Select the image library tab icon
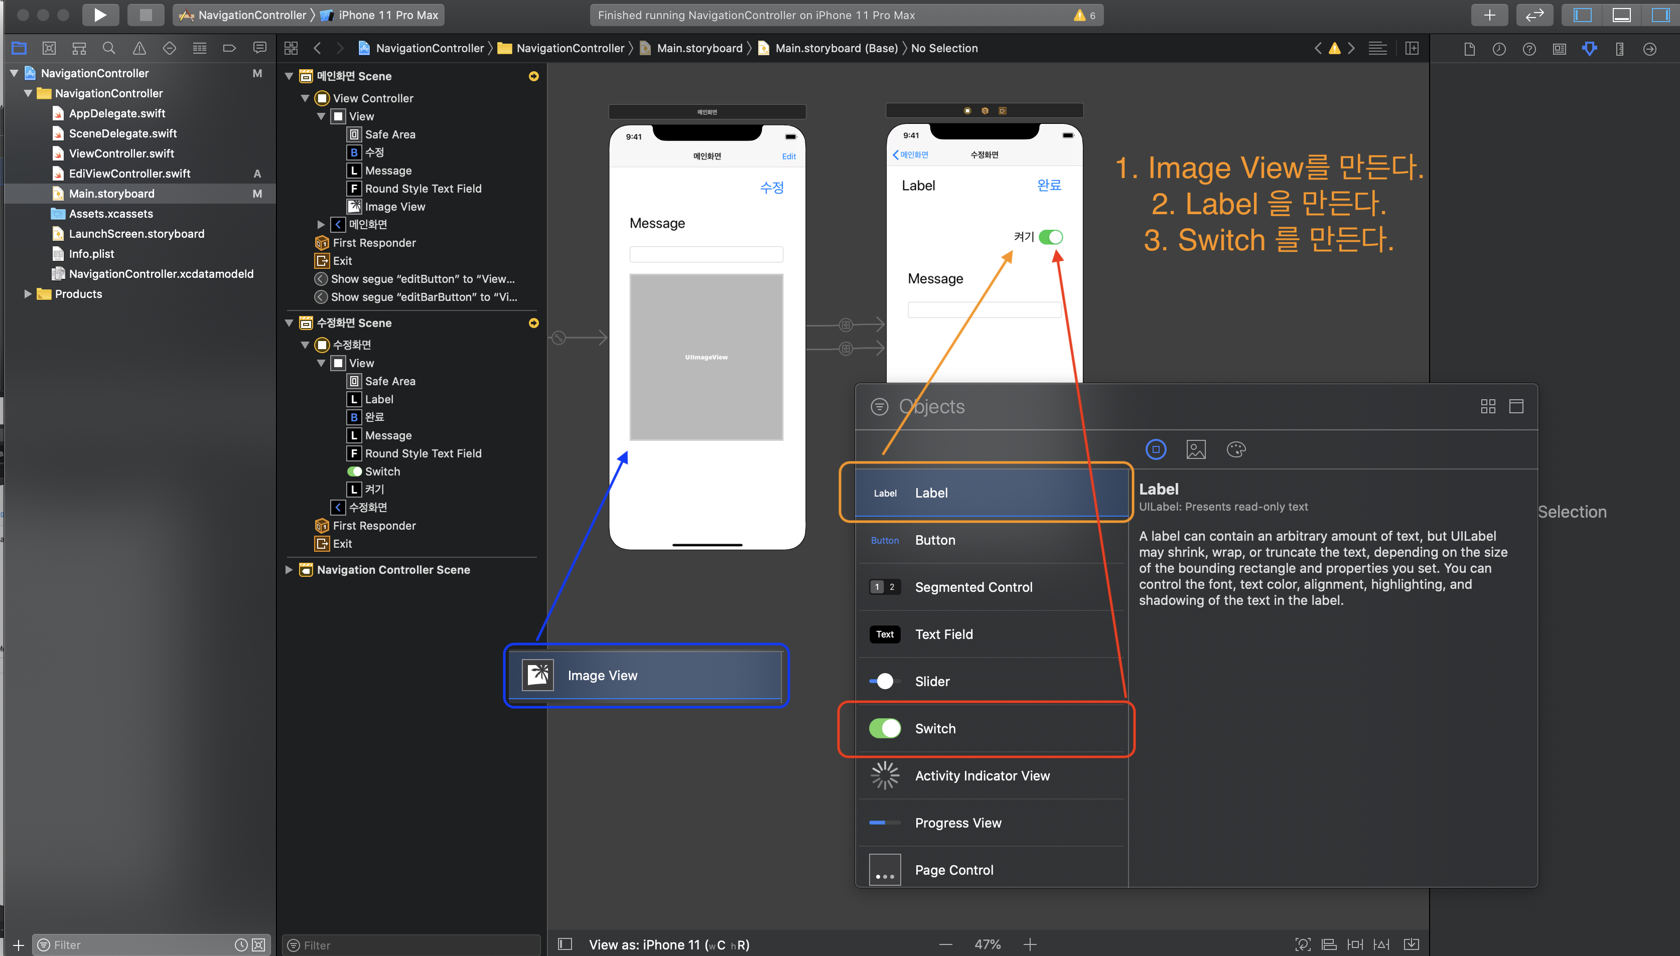This screenshot has height=956, width=1680. click(1195, 449)
